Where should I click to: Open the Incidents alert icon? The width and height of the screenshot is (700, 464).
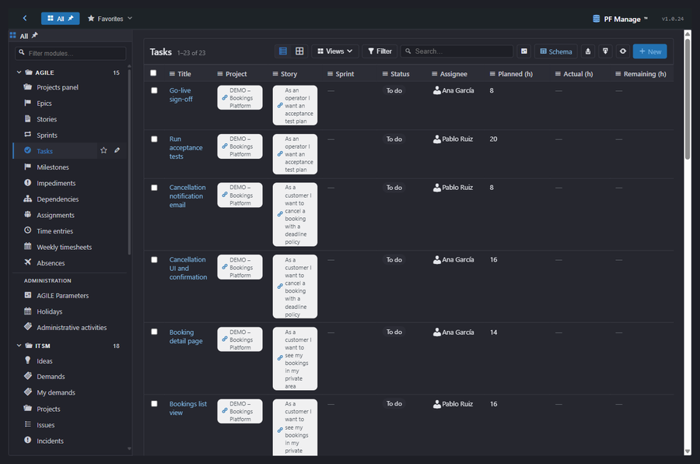pos(28,441)
